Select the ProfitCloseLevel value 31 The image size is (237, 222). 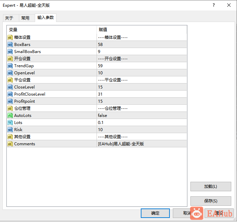tap(141, 94)
